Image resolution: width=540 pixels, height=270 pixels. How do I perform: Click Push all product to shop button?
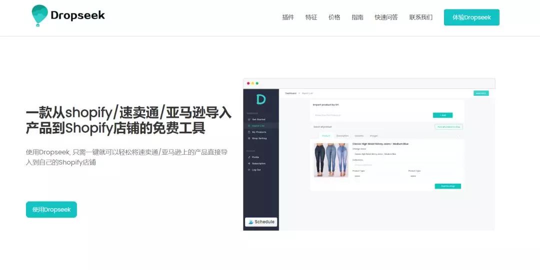448,127
